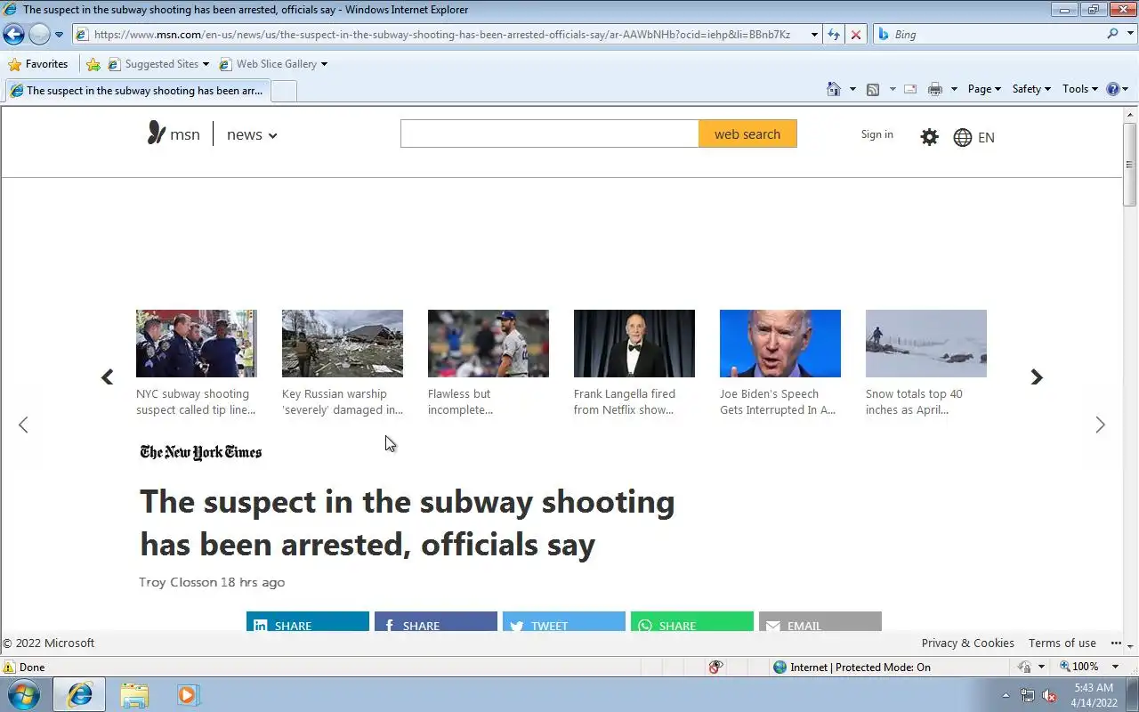
Task: Share article on LinkedIn
Action: click(x=308, y=621)
